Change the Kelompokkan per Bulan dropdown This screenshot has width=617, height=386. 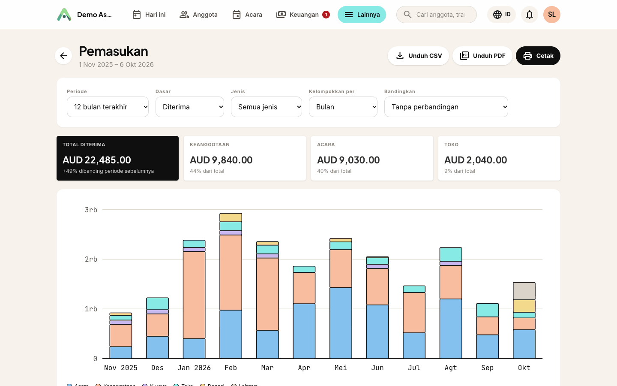[x=343, y=107]
